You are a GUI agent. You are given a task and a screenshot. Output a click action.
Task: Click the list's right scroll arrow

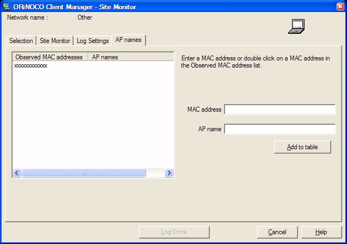(169, 173)
